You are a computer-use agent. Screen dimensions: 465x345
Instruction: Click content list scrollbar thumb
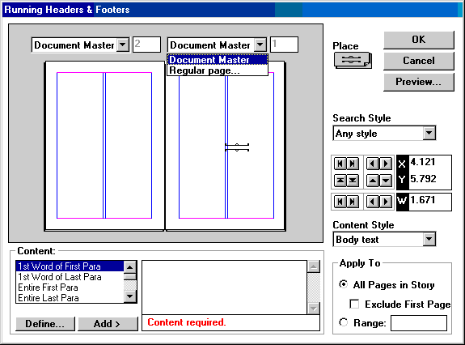[130, 277]
